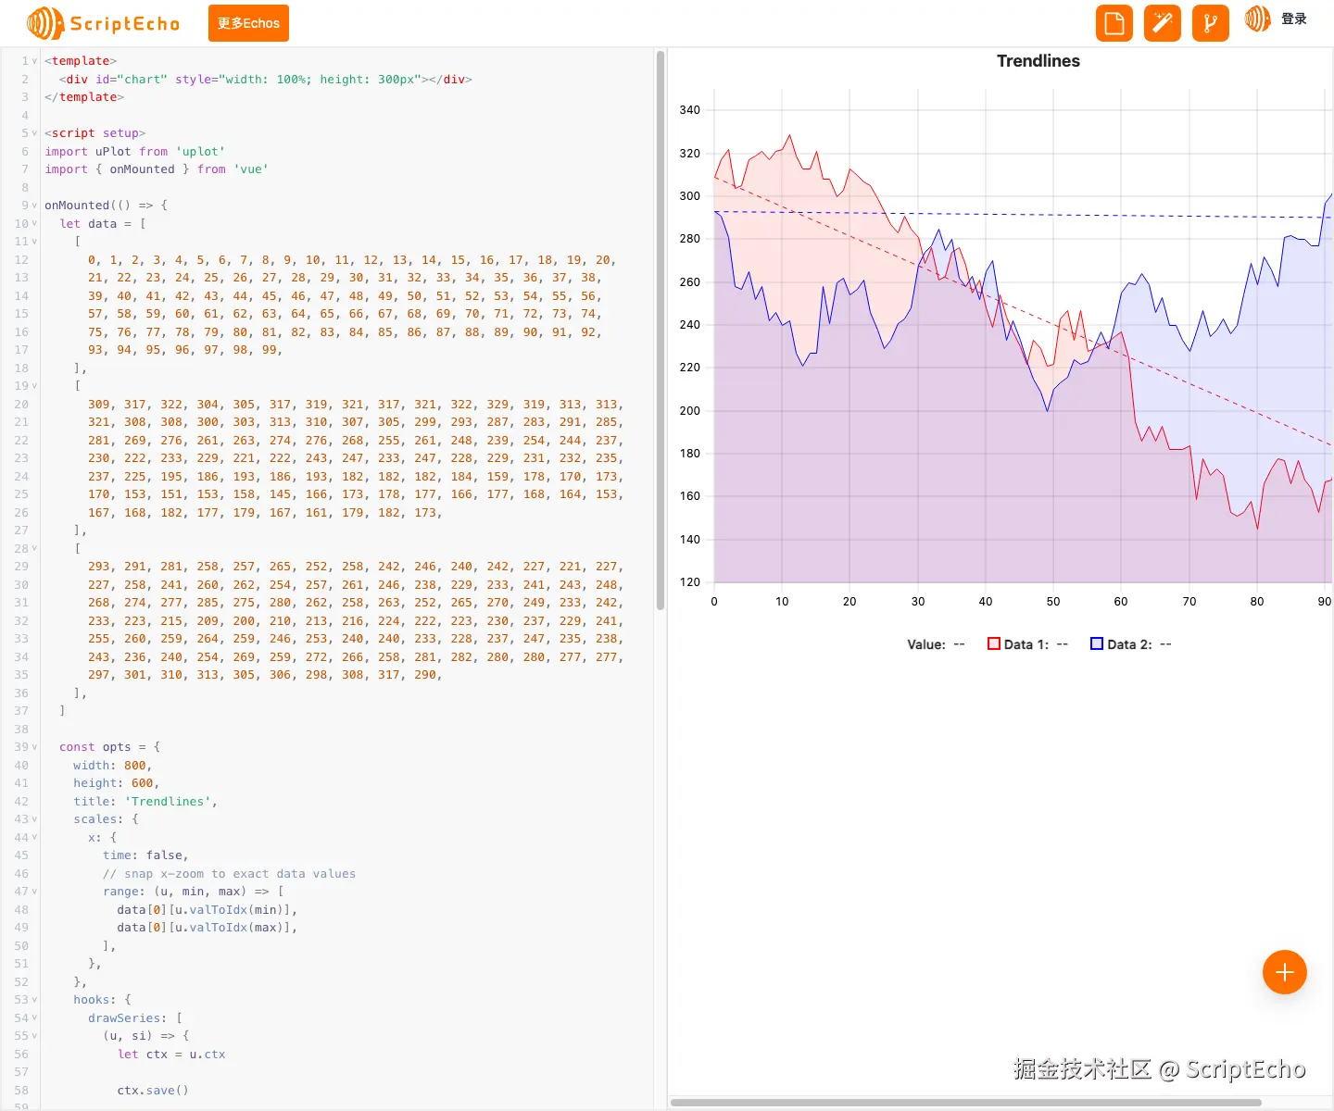
Task: Click the 80 x-axis label
Action: point(1257,602)
